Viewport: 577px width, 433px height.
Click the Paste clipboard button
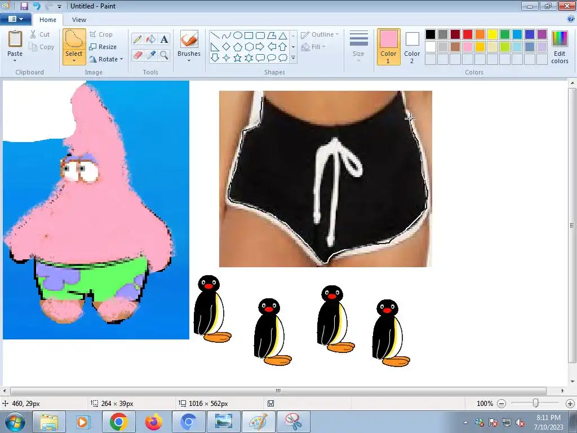pos(15,39)
